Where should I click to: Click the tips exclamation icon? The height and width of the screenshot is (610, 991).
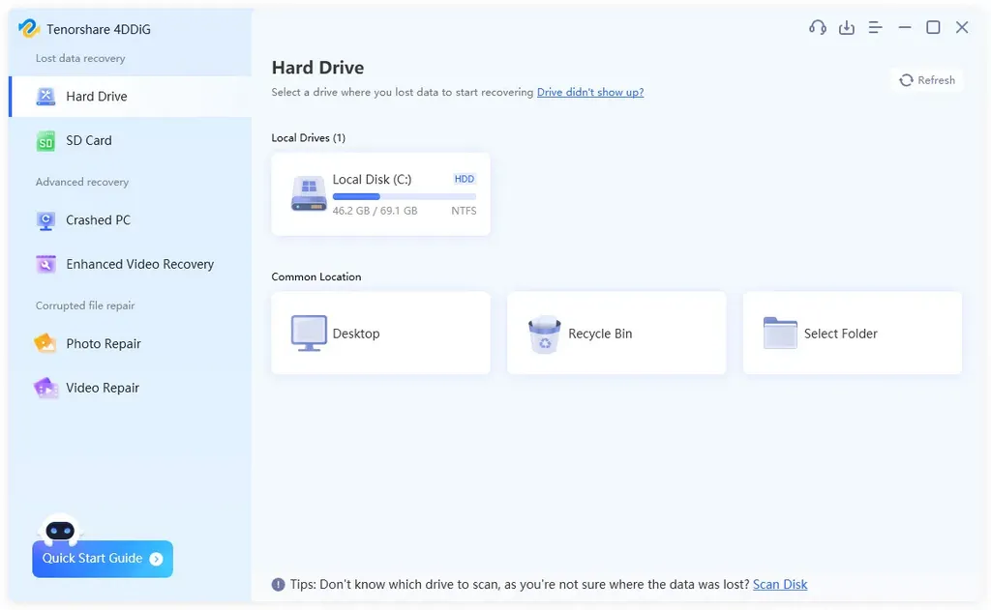coord(278,585)
